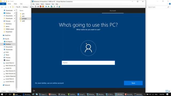The height and width of the screenshot is (96, 171).
Task: Click the orange Save VM state icon
Action: (43, 6)
